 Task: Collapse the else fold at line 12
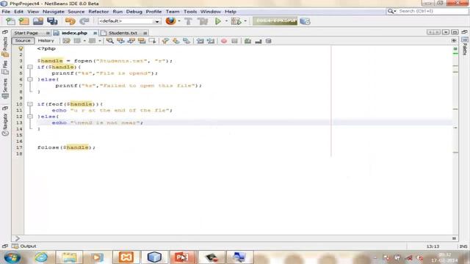tap(30, 117)
